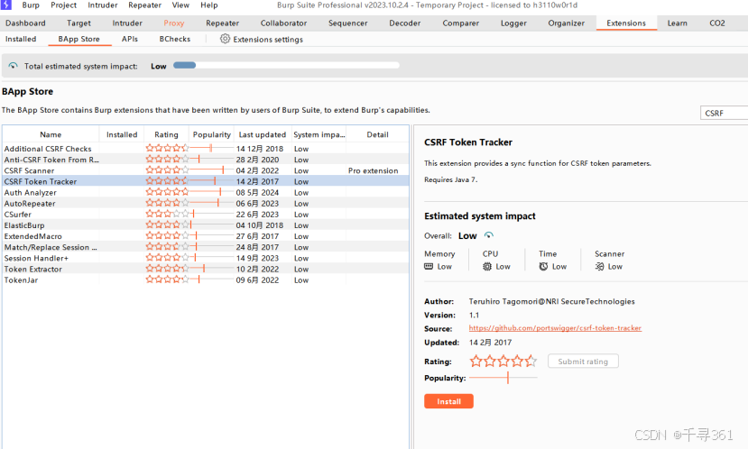Sort the table by Installed column
Image resolution: width=748 pixels, height=449 pixels.
[122, 134]
